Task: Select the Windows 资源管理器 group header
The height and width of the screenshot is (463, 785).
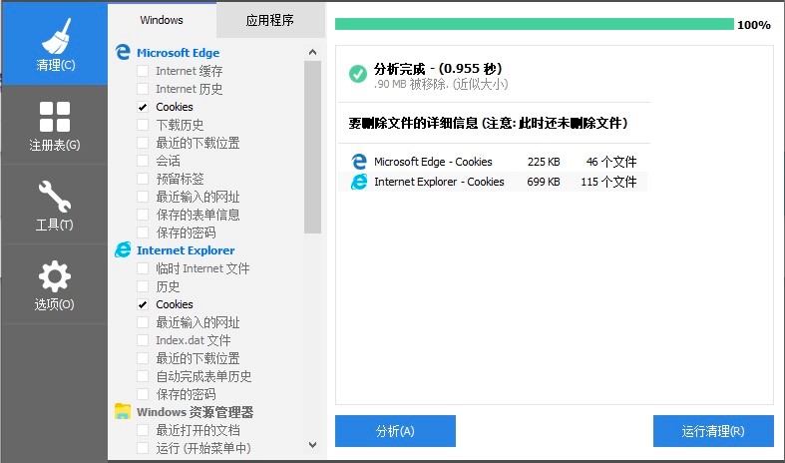Action: (195, 412)
